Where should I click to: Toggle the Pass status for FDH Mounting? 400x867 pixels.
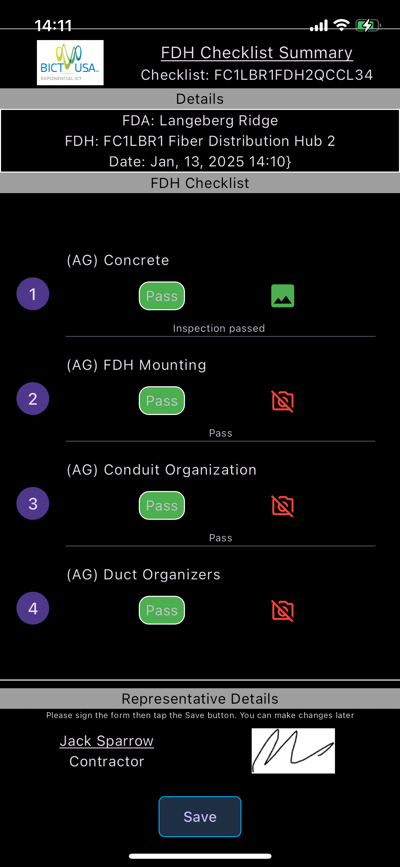click(162, 401)
